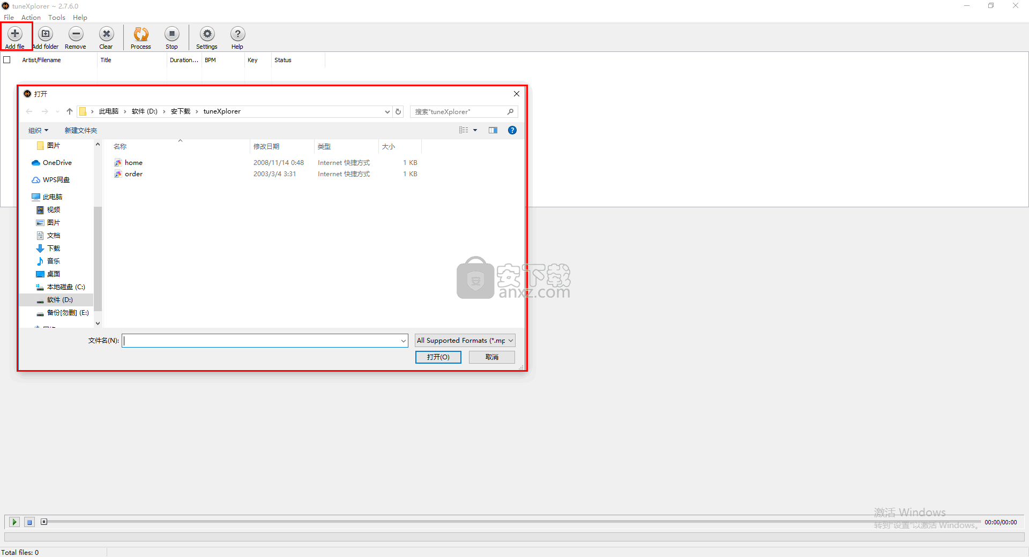Select the 音乐 folder in the tree
Viewport: 1029px width, 557px height.
tap(54, 261)
